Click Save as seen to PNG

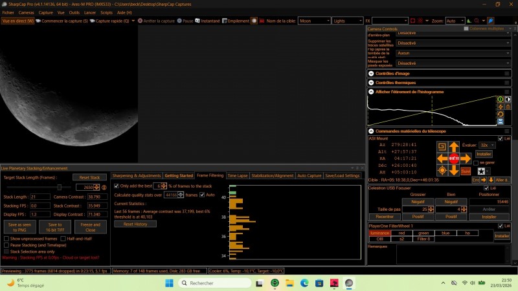pos(20,227)
